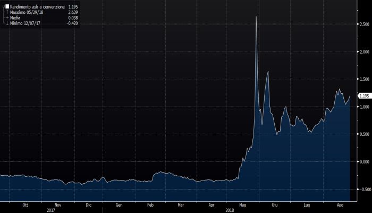Click the 2.500 tick on the y-axis
This screenshot has width=372, height=213.
coord(364,24)
